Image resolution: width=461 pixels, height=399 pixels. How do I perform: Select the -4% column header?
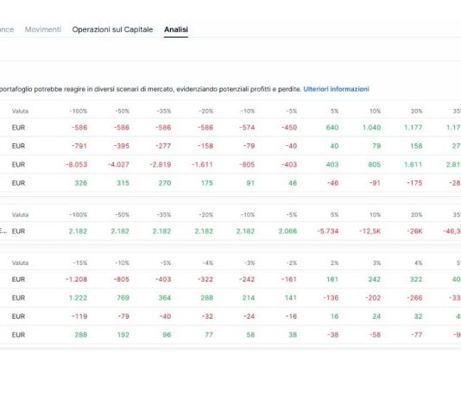pyautogui.click(x=207, y=263)
